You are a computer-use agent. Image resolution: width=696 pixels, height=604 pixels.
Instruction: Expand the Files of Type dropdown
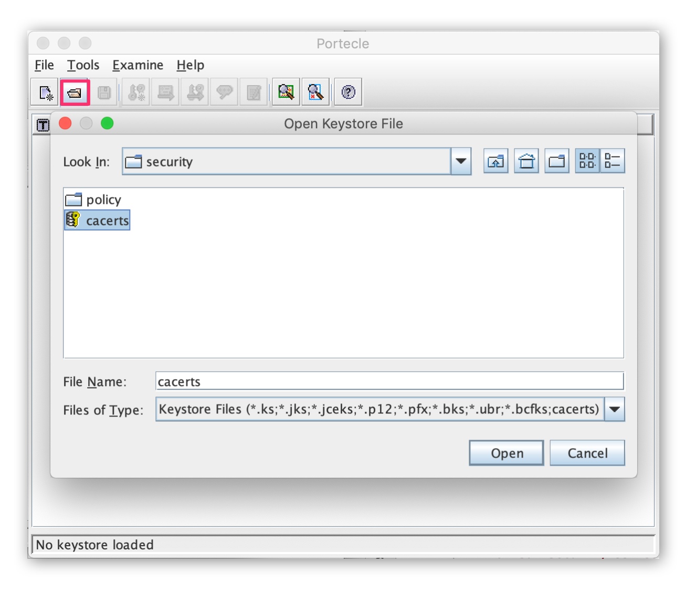pos(615,409)
